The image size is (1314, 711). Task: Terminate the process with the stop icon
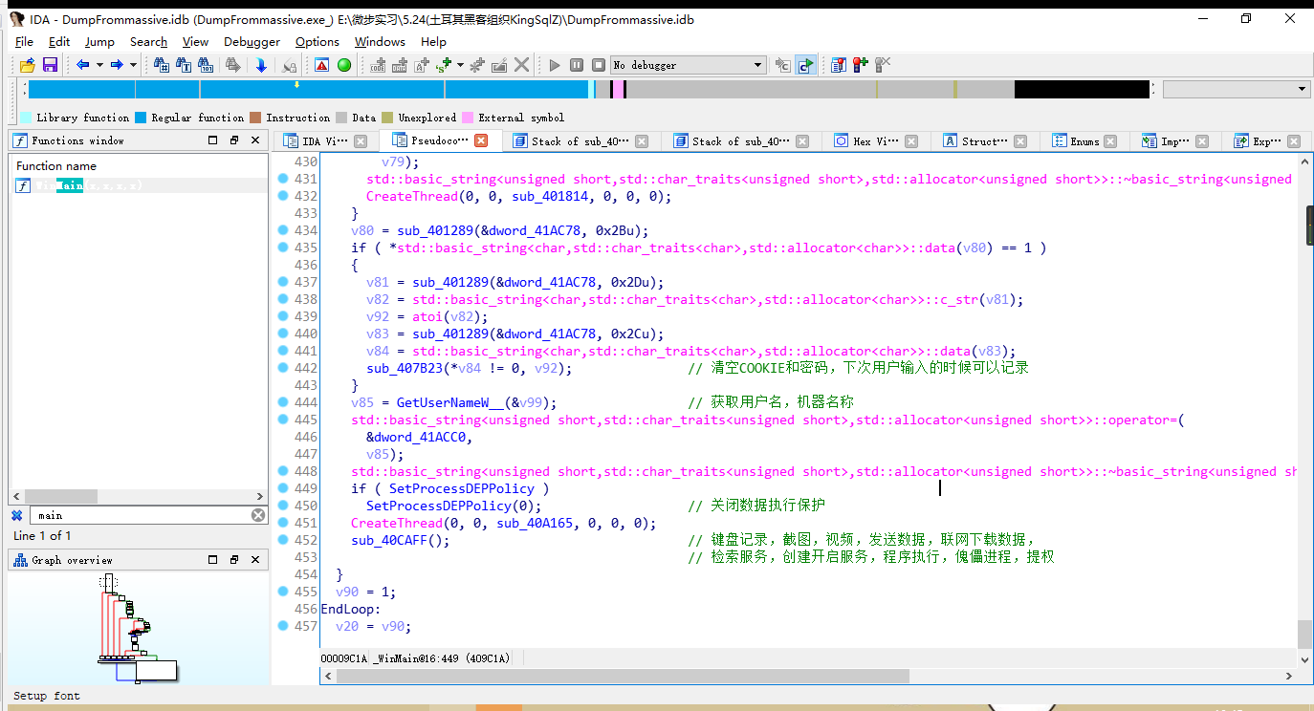[599, 65]
